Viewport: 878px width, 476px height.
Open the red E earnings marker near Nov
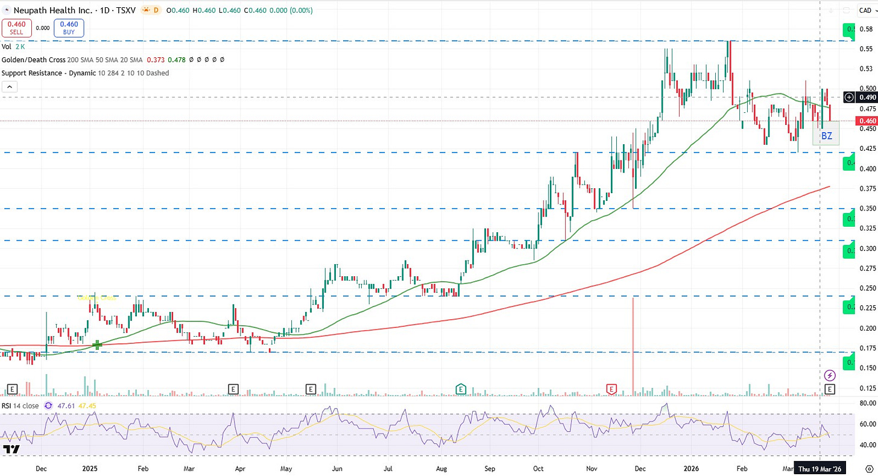(611, 389)
